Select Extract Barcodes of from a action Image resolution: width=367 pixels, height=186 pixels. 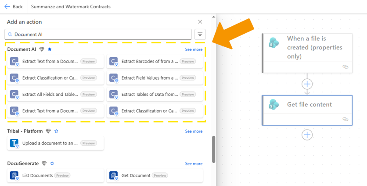[x=155, y=61]
